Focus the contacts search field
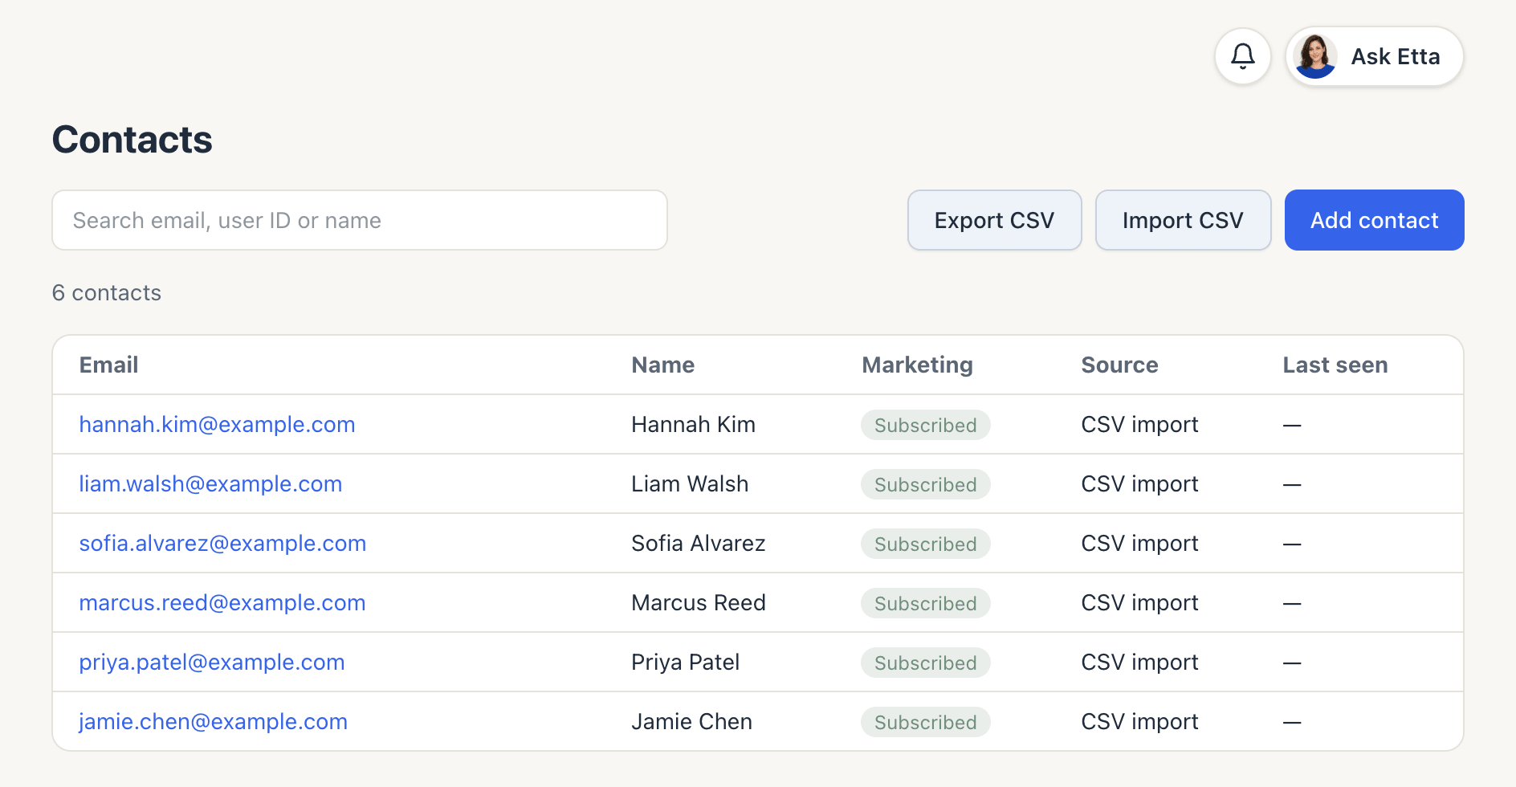 pyautogui.click(x=360, y=220)
